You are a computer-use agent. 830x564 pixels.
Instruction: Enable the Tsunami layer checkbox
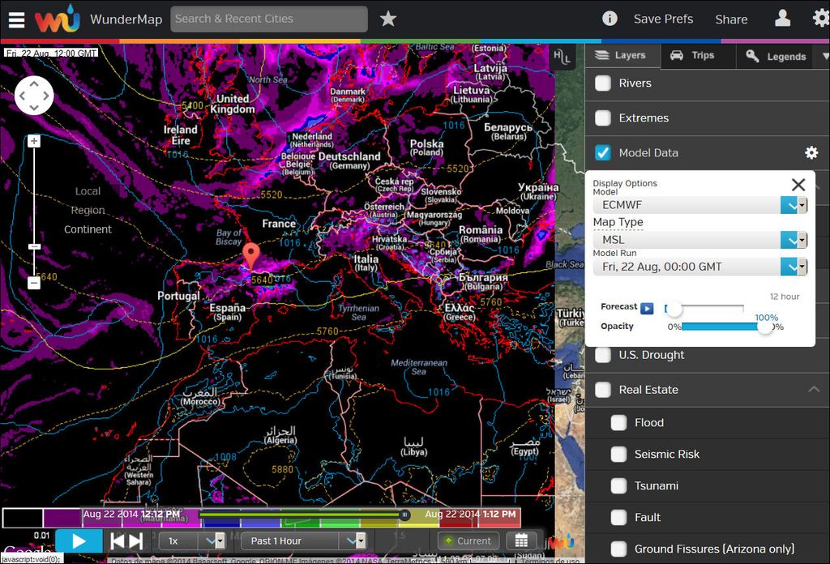point(618,485)
